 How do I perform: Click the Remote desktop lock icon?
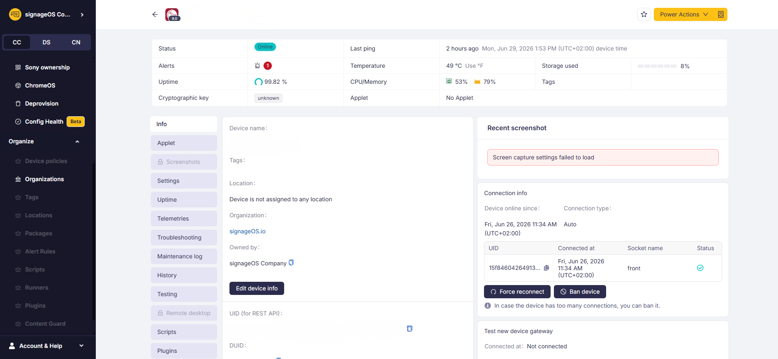tap(160, 313)
